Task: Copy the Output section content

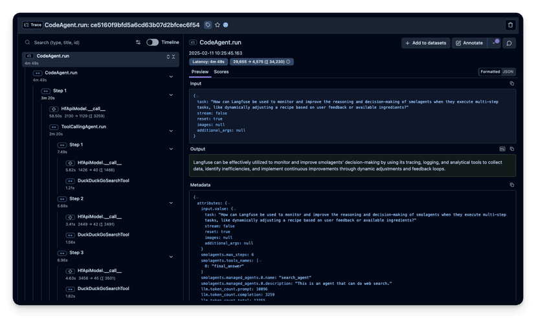Action: click(x=512, y=149)
